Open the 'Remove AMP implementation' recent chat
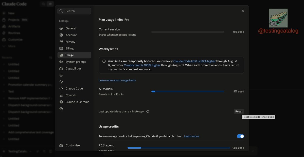This screenshot has width=304, height=157. click(x=30, y=98)
